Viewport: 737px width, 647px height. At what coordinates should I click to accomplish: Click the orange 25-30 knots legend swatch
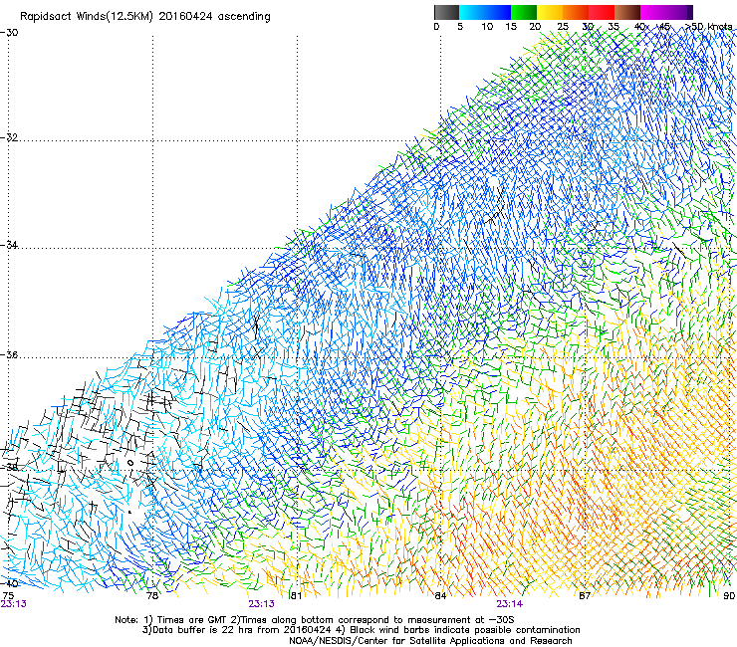click(x=576, y=12)
